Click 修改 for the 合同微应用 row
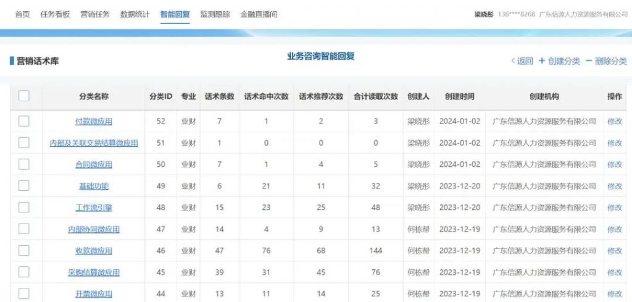The width and height of the screenshot is (632, 302). [615, 165]
